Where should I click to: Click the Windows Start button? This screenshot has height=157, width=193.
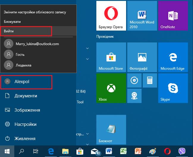(7, 151)
